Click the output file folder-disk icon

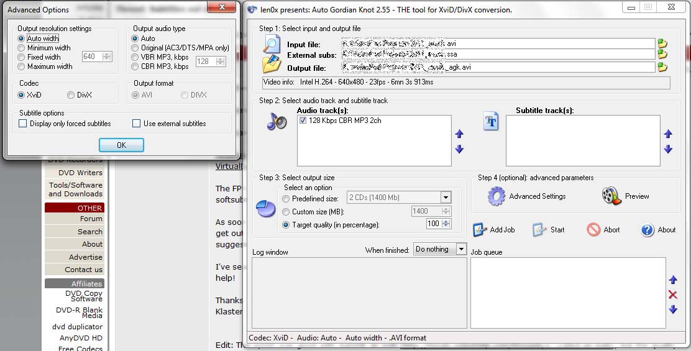(272, 64)
